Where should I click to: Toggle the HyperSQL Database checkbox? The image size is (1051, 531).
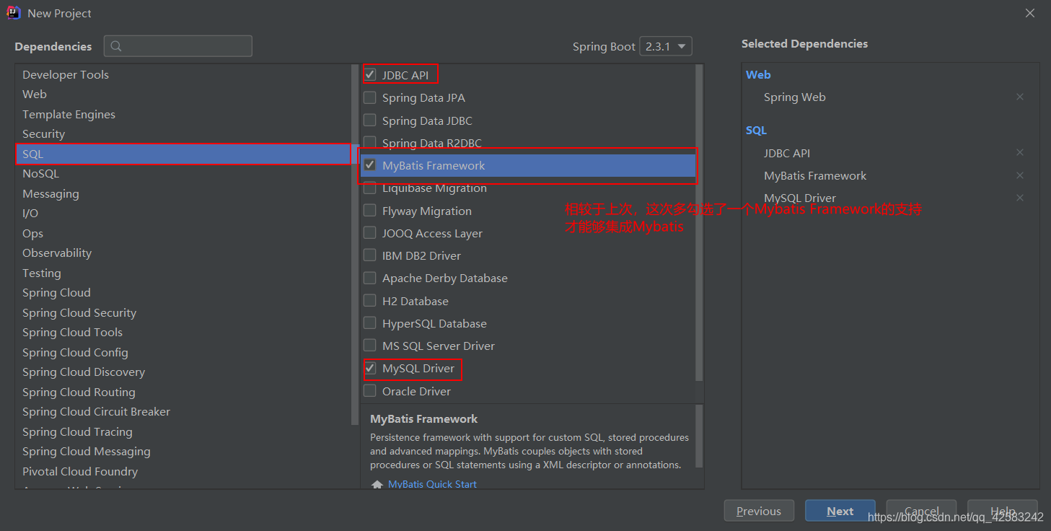tap(370, 323)
